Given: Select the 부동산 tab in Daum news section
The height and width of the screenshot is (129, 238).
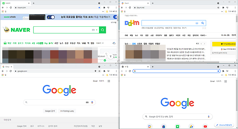Looking at the screenshot, I should [157, 44].
